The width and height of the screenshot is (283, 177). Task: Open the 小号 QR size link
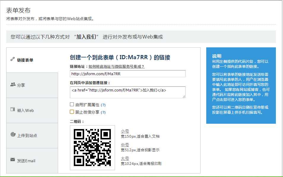125,131
